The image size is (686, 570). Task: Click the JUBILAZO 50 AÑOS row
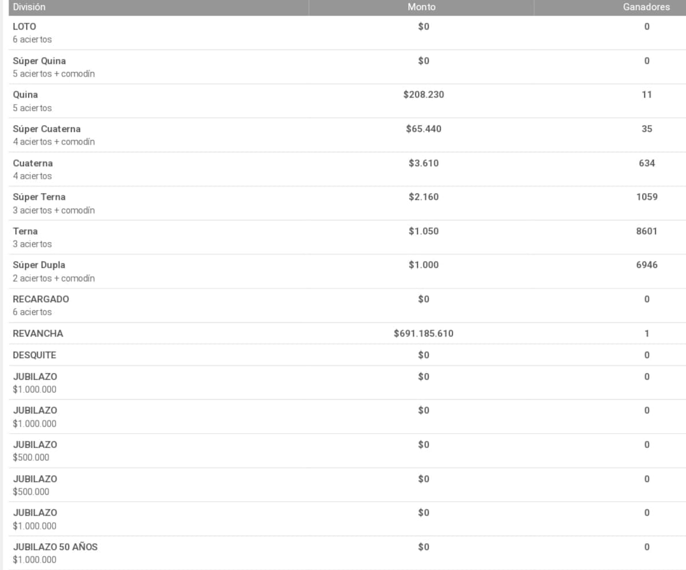[343, 553]
